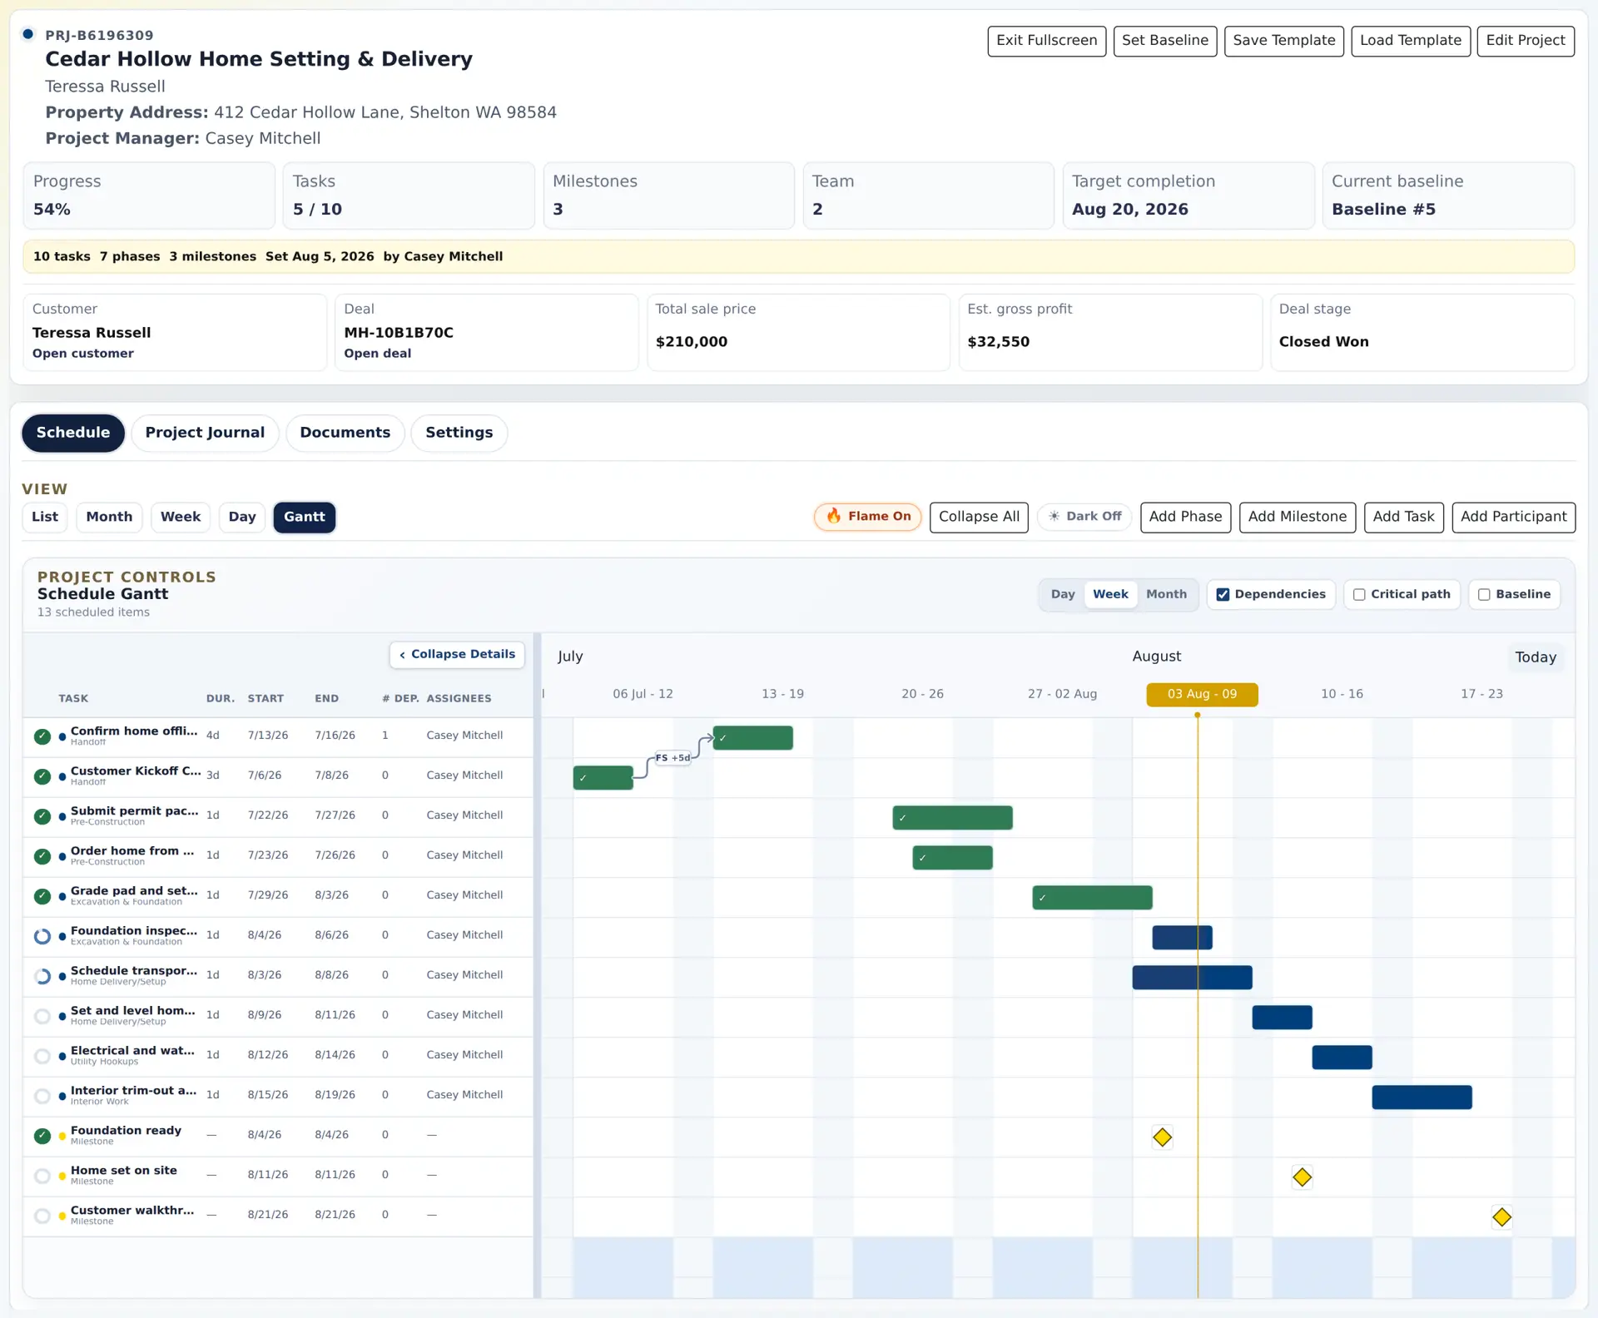Click the Home set on site diamond marker
Screen dimensions: 1598x1318
pos(1302,1177)
